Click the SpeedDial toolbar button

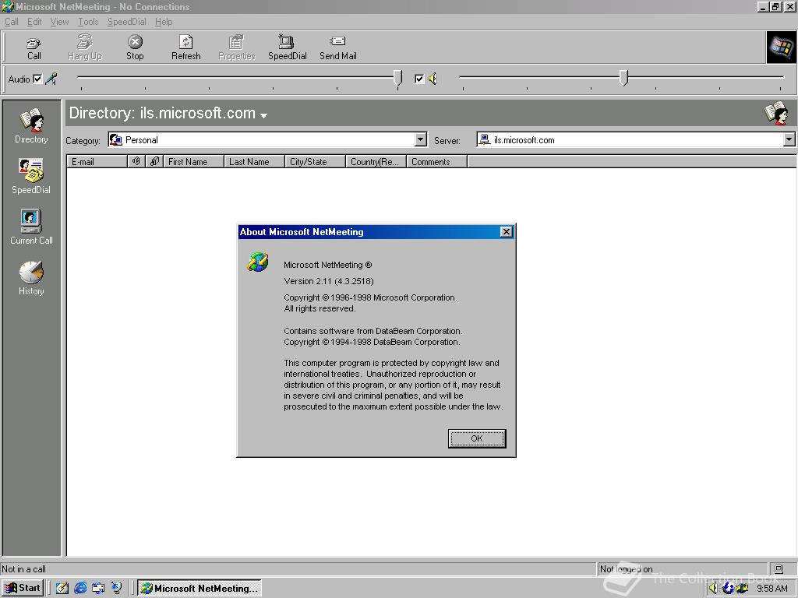287,48
